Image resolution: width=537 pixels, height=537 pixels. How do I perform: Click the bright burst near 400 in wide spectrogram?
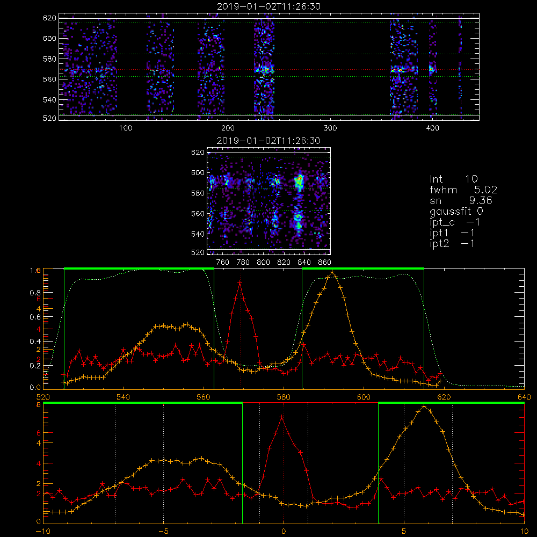click(x=432, y=69)
